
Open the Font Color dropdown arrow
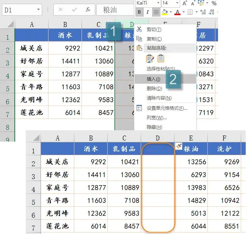point(184,12)
